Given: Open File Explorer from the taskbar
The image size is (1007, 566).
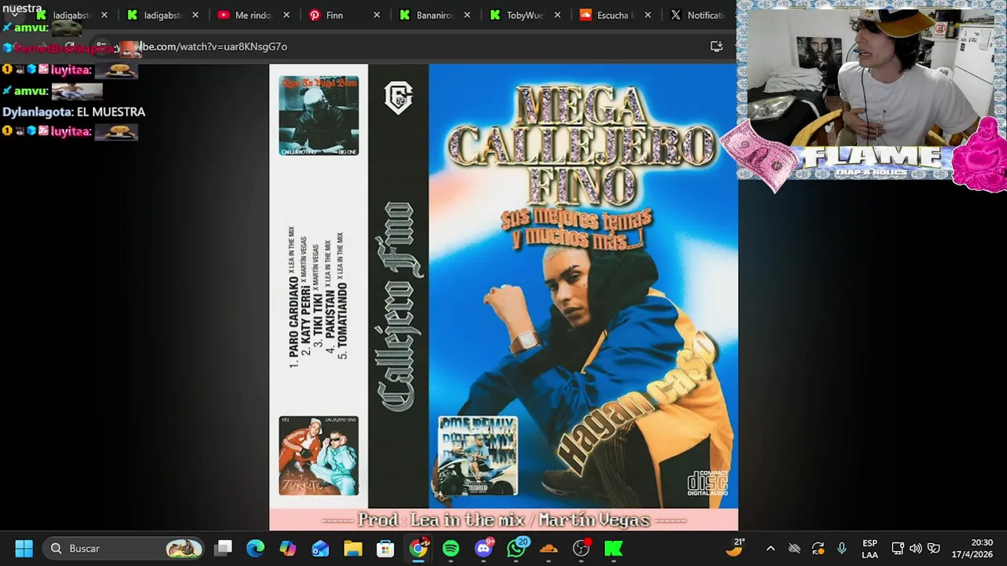Looking at the screenshot, I should 352,548.
